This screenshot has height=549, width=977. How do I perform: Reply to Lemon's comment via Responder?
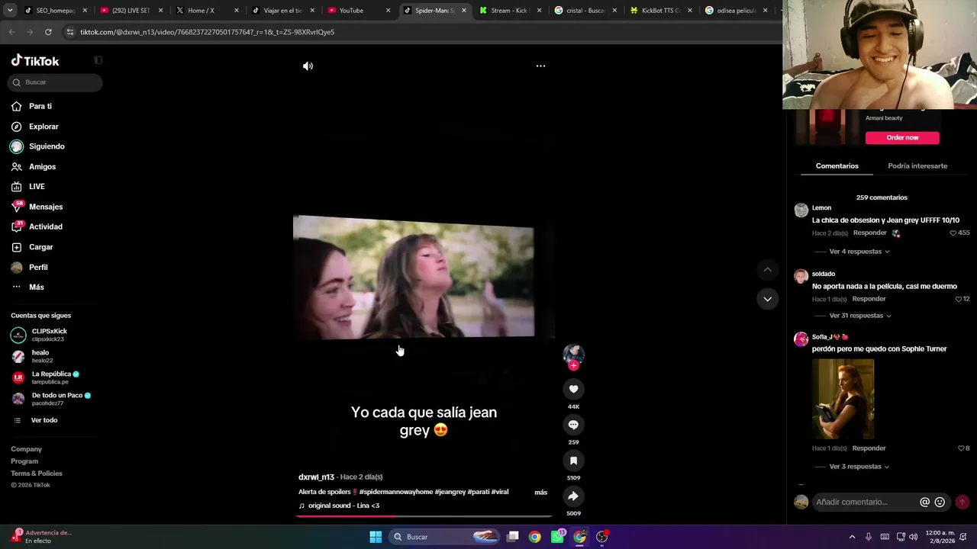pos(870,233)
